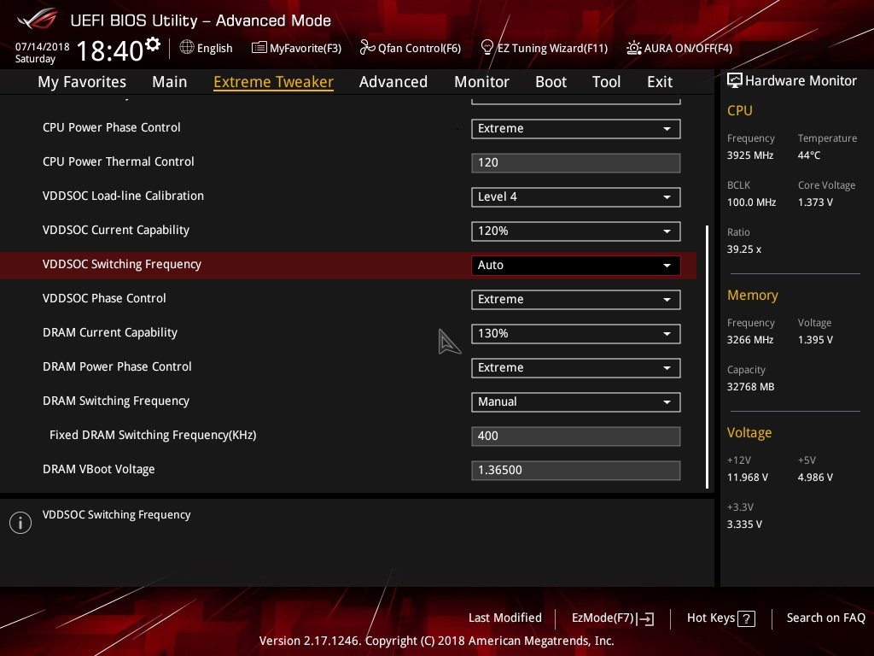Select the Extreme Tweaker tab
Screen dimensions: 874x656
274,82
